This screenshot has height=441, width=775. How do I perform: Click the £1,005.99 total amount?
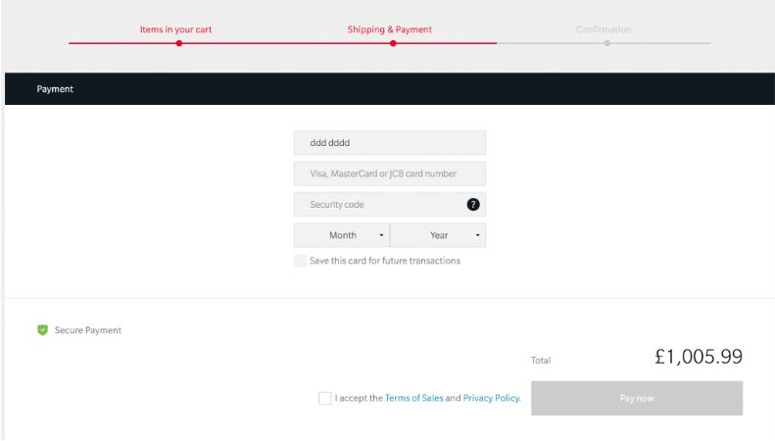(699, 357)
